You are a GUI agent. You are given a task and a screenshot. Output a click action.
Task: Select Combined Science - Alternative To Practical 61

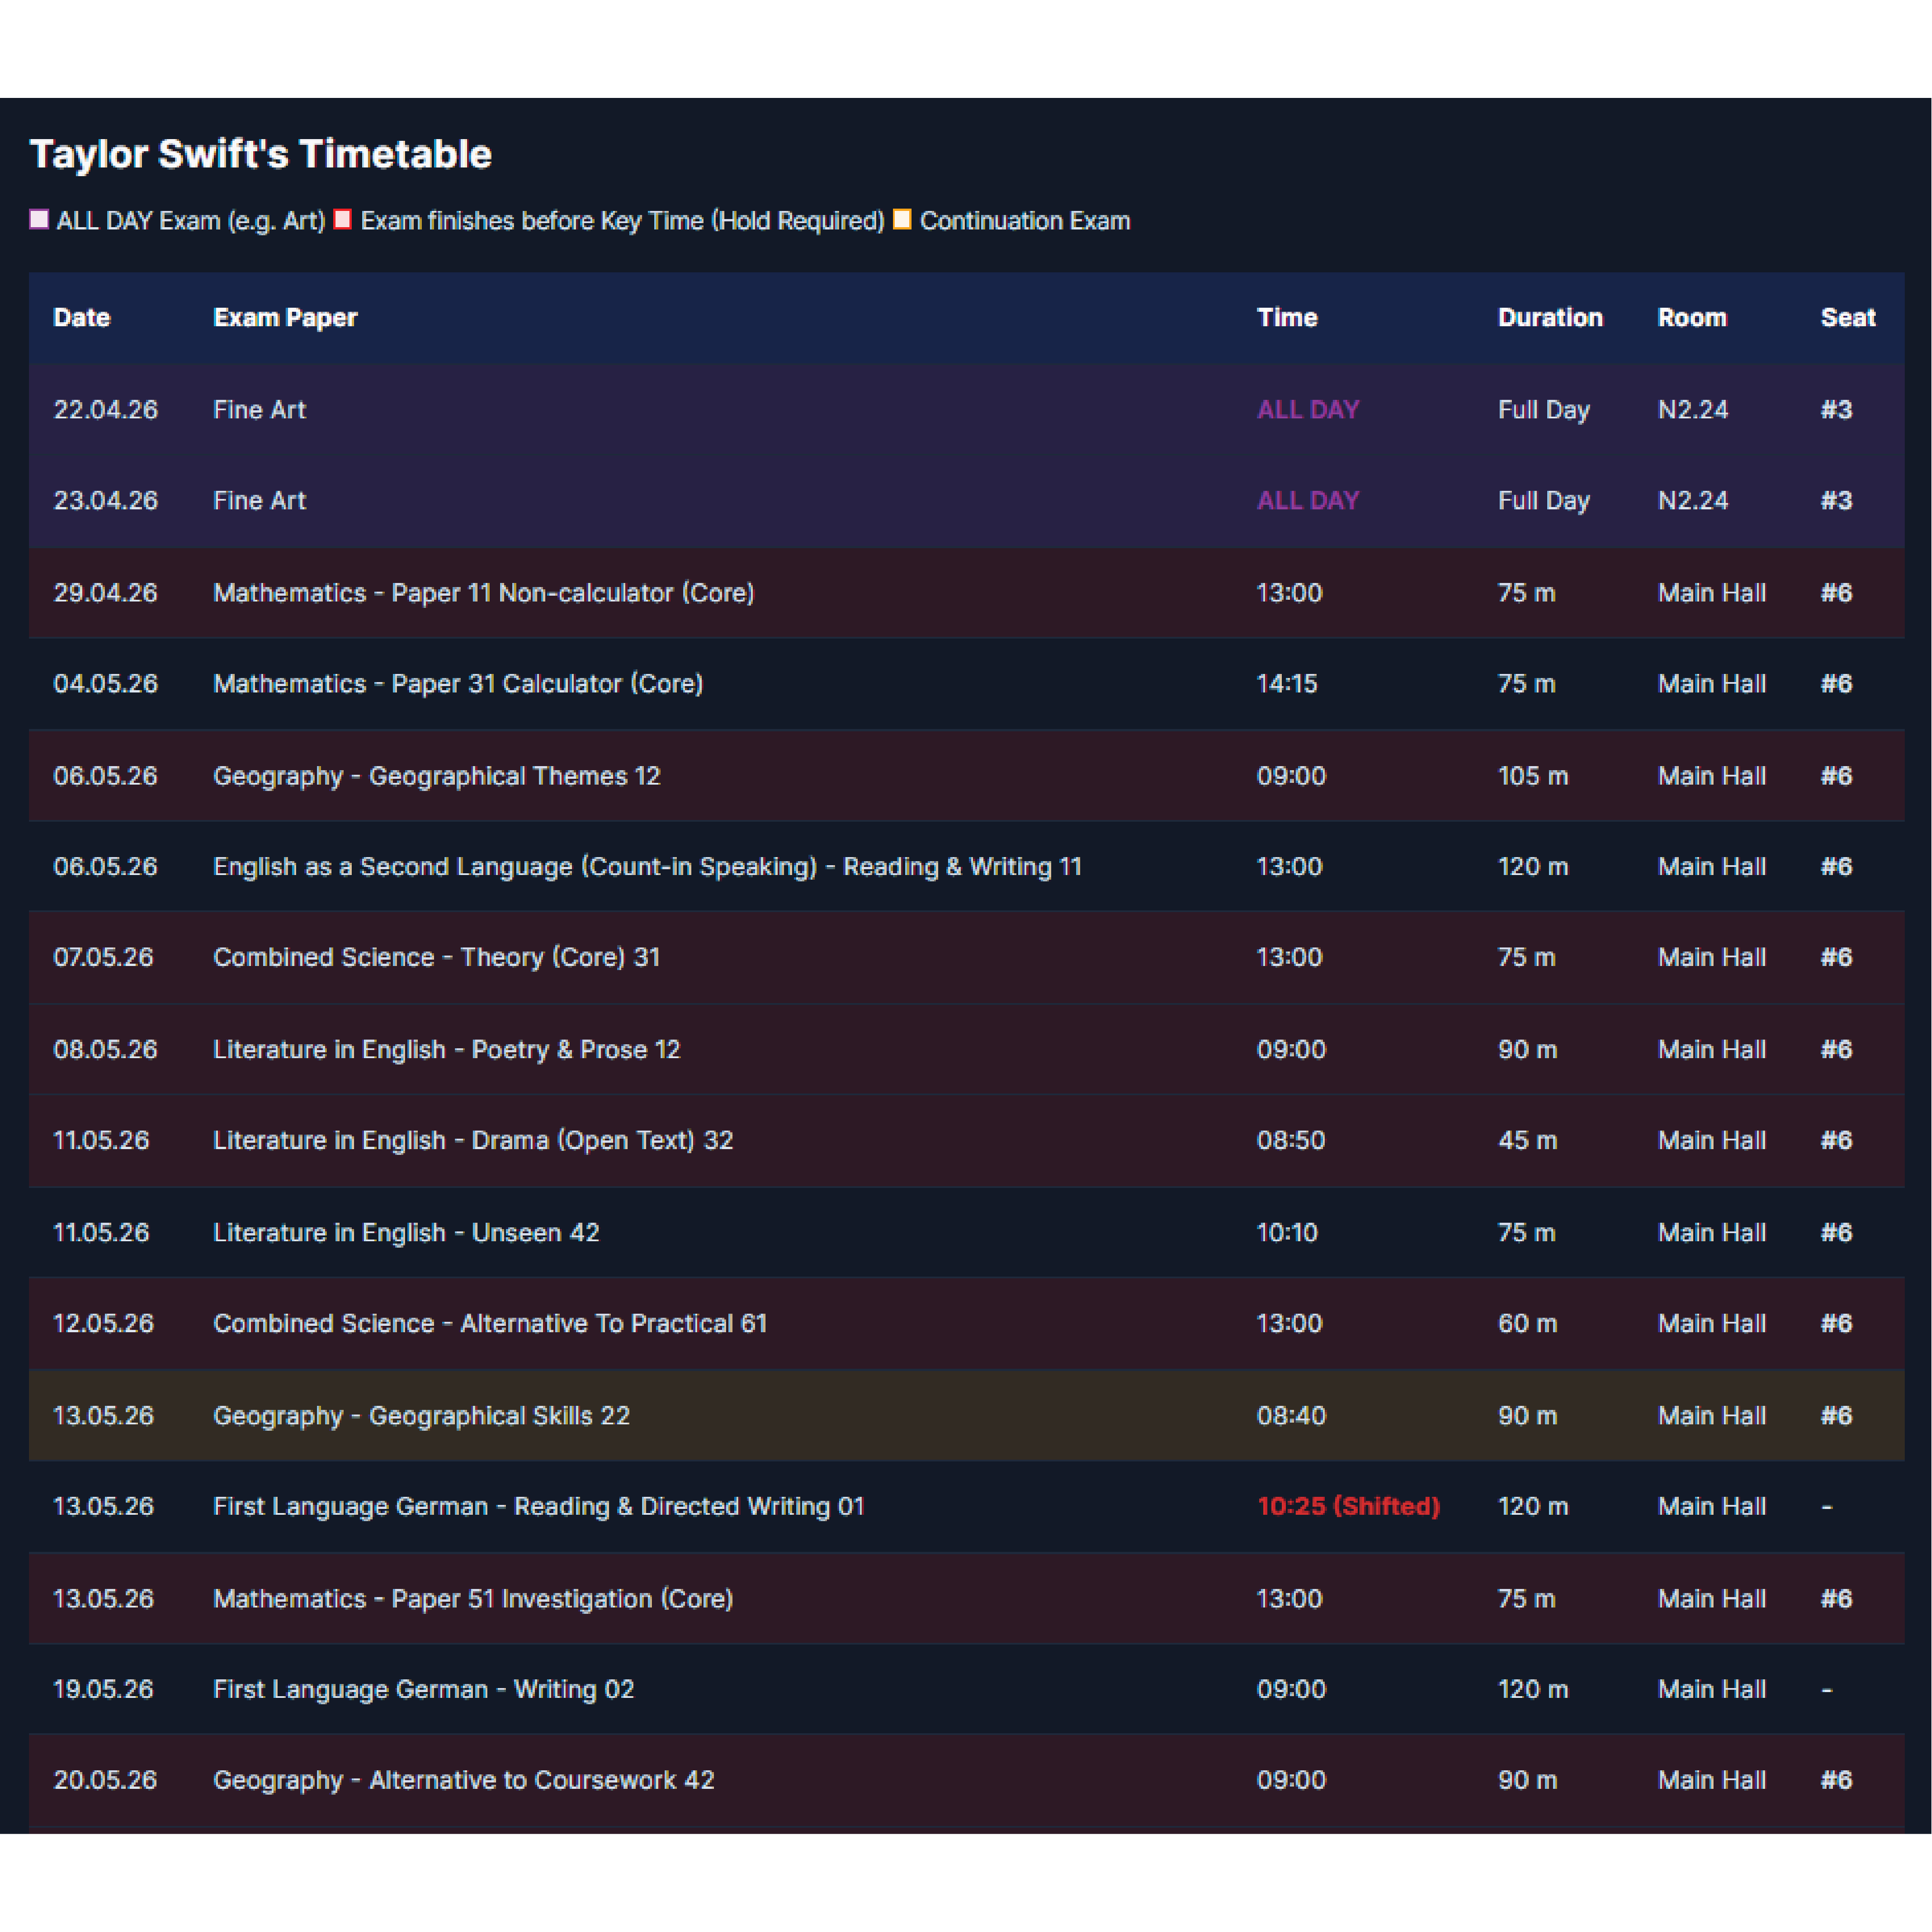(490, 1324)
